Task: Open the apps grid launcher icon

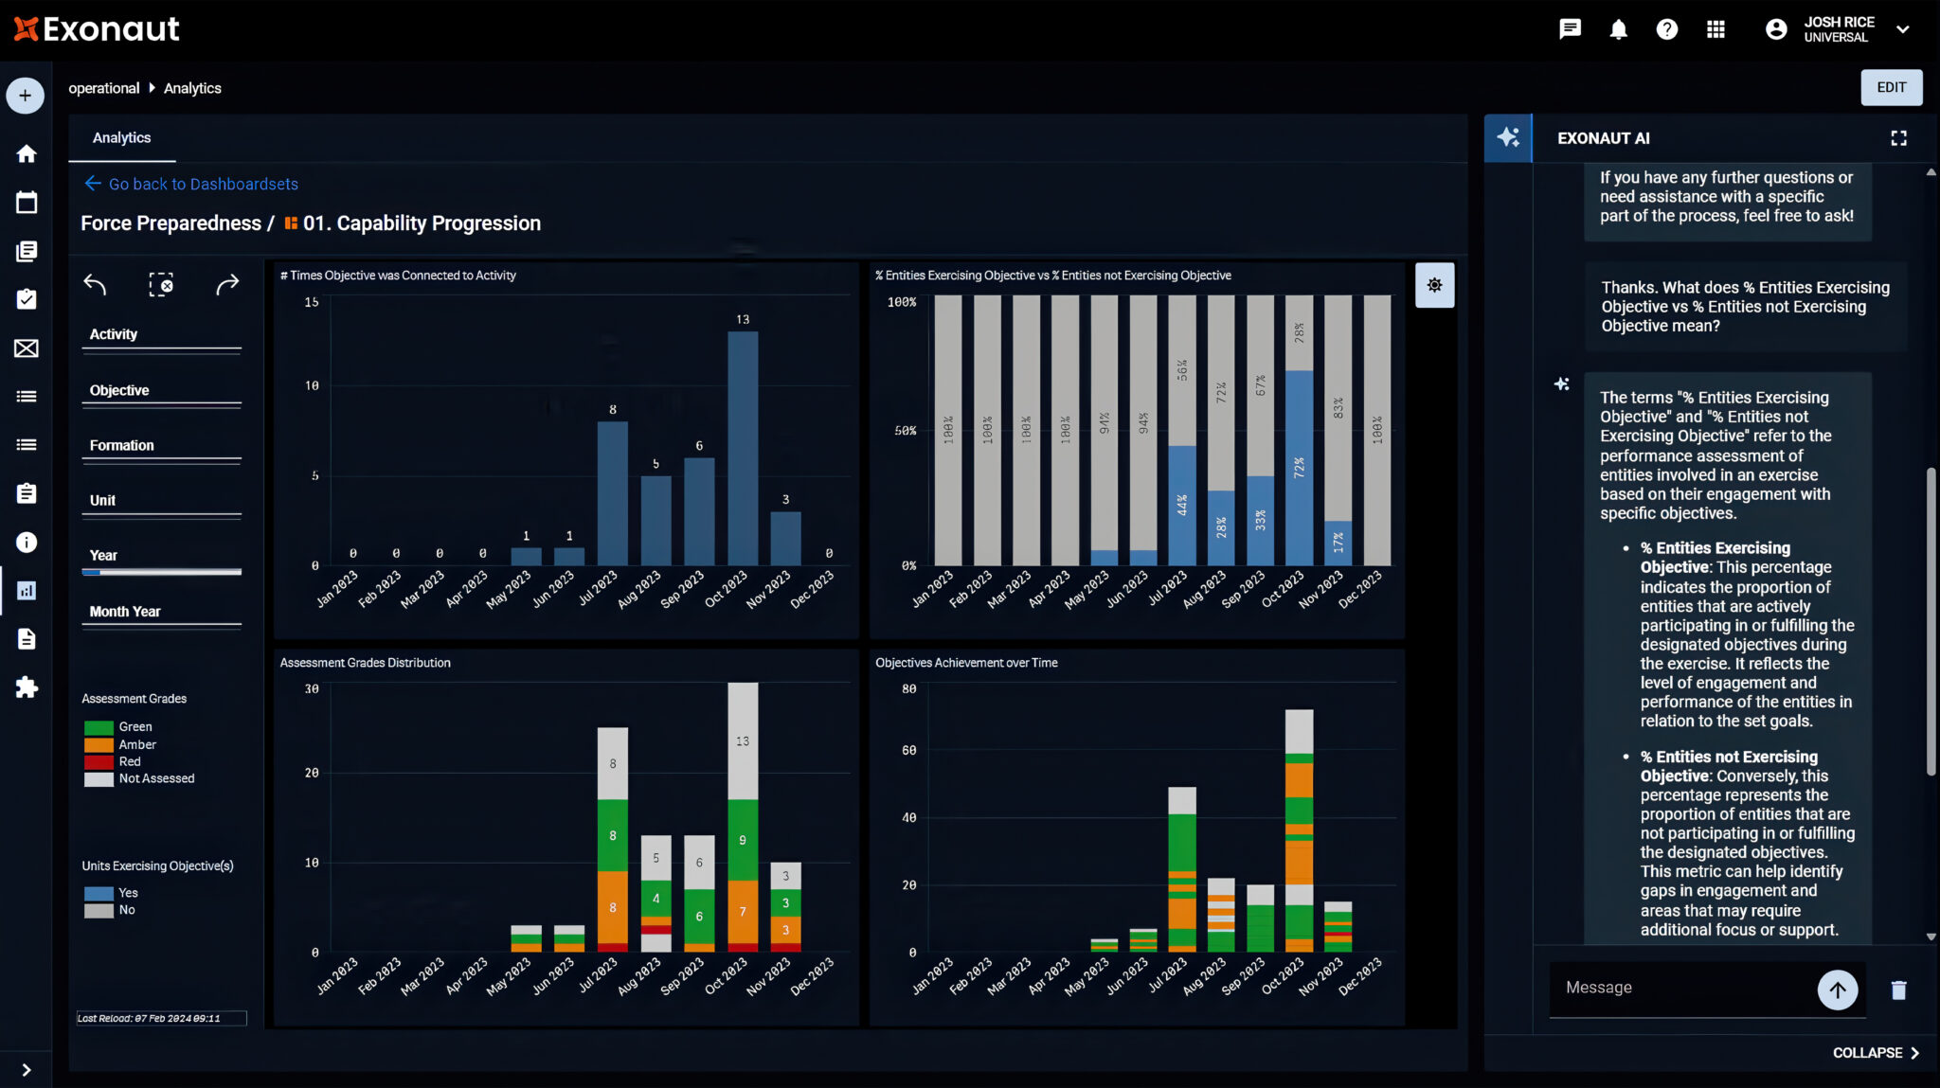Action: (1715, 29)
